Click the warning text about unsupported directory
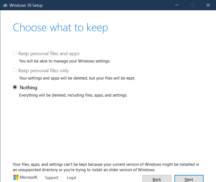This screenshot has height=182, width=216. tap(105, 167)
